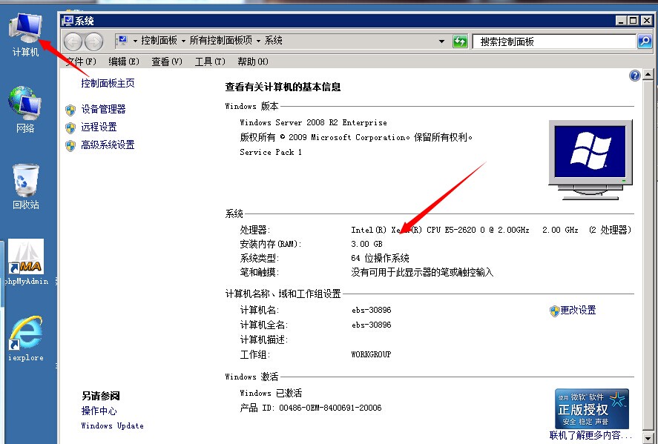Click the Windows 已激活 status text
The width and height of the screenshot is (658, 444).
[x=271, y=394]
